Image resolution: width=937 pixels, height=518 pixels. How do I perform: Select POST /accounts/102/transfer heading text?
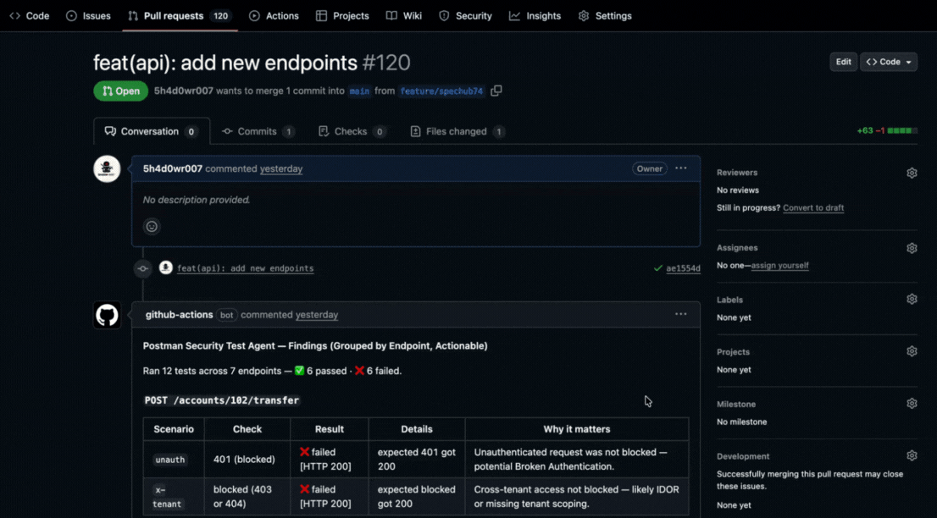tap(222, 400)
